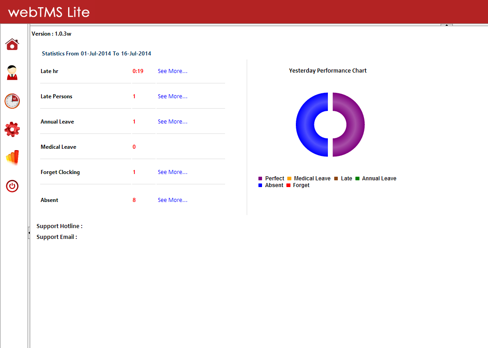Collapse the left sidebar splitter arrow

pyautogui.click(x=29, y=233)
